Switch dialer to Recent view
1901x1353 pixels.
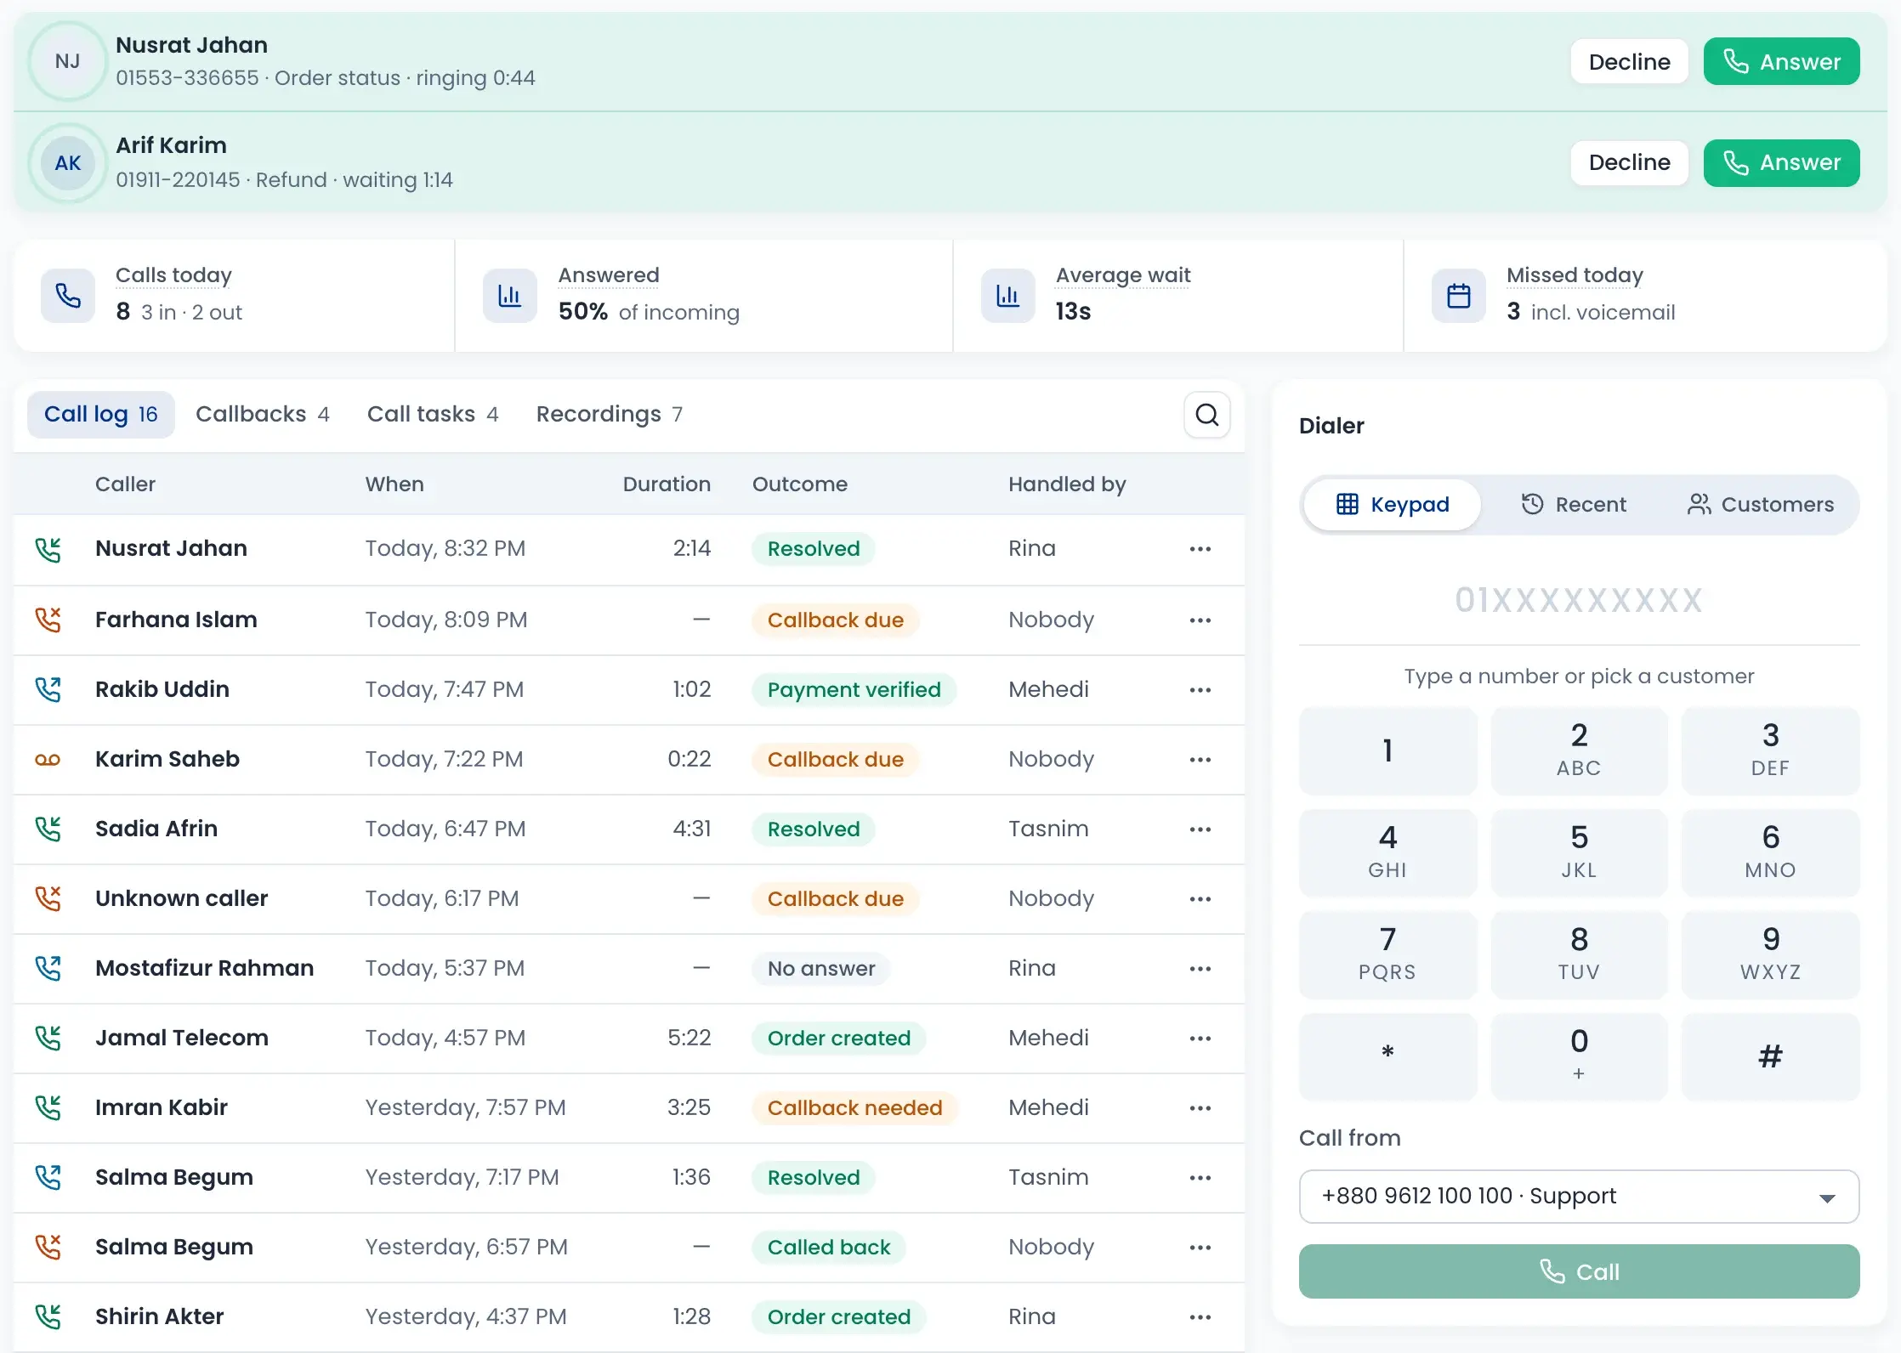point(1574,505)
